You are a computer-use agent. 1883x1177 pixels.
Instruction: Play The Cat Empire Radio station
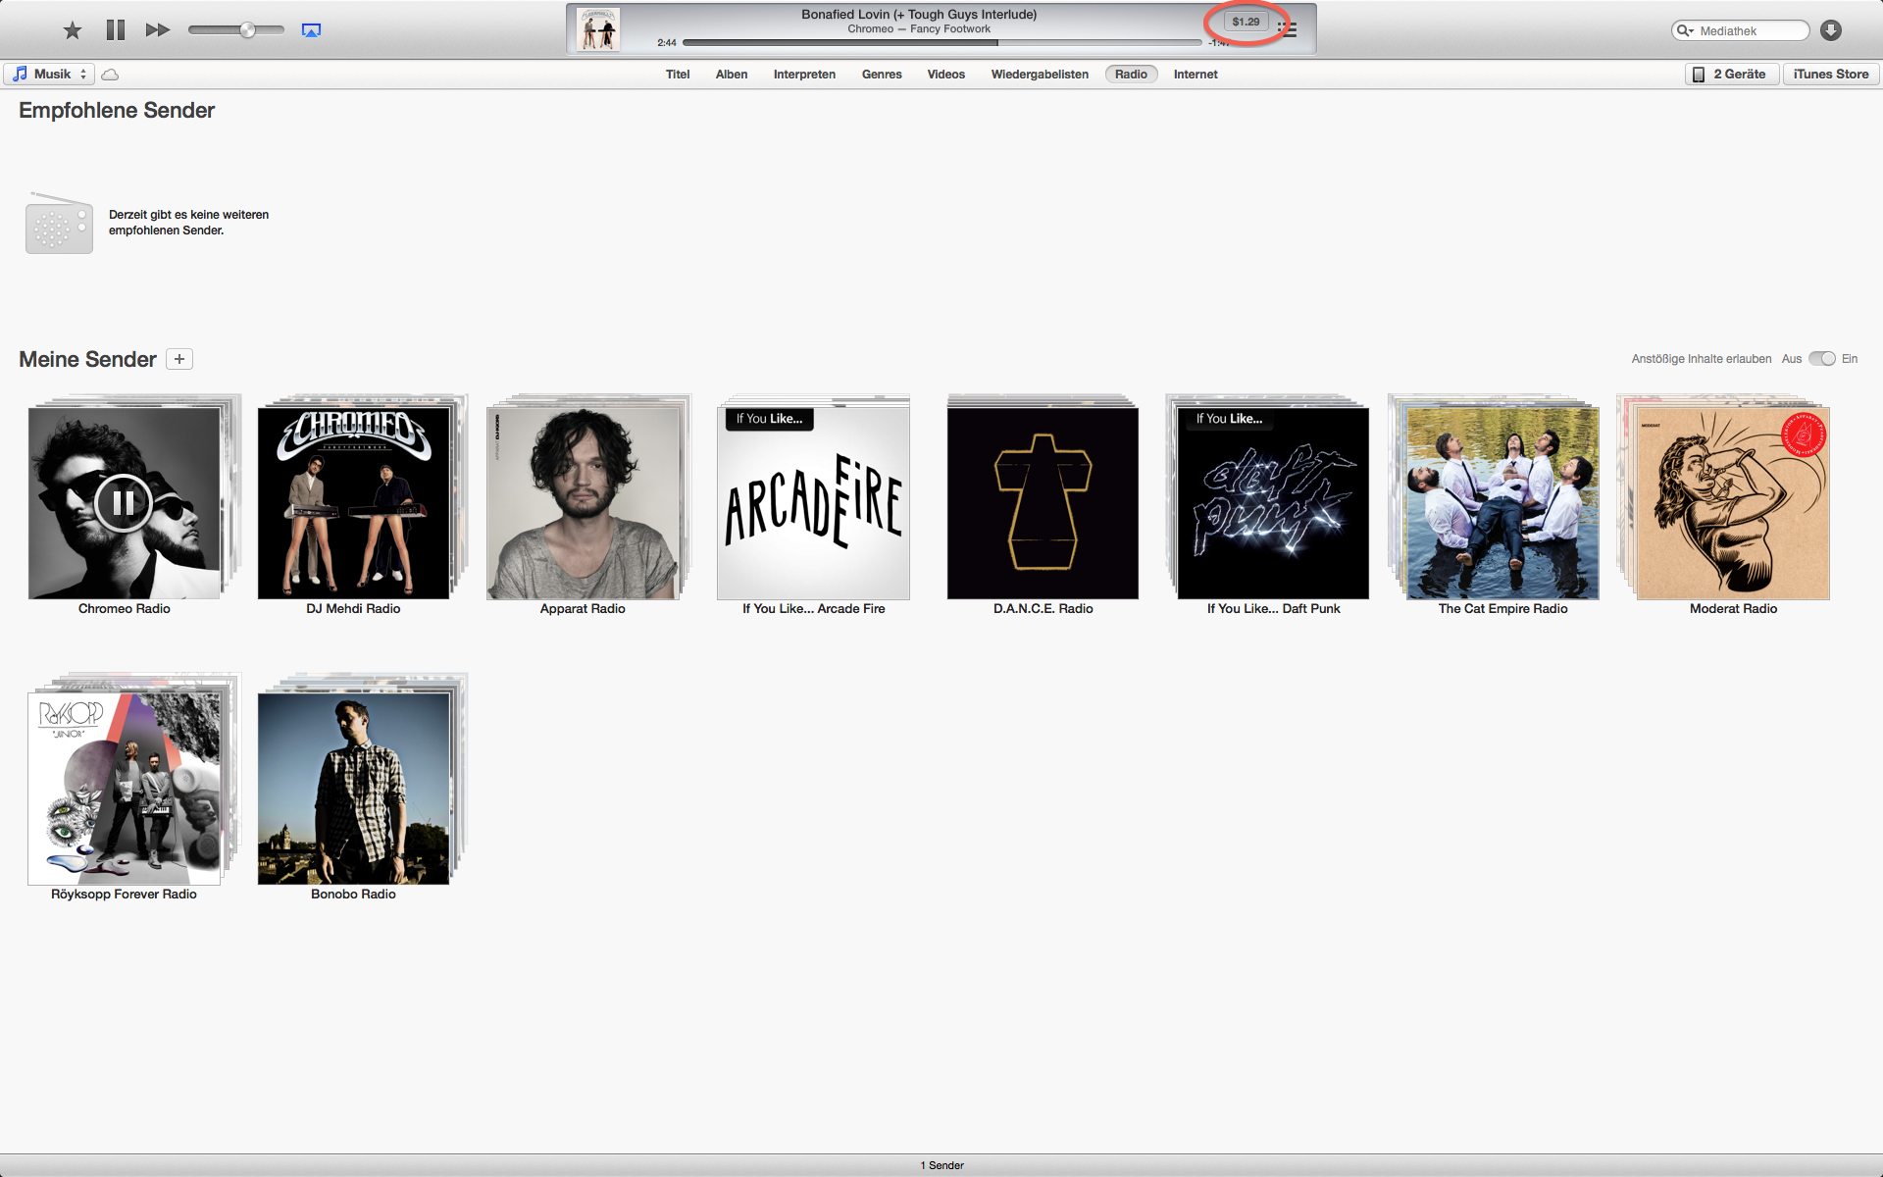coord(1502,503)
